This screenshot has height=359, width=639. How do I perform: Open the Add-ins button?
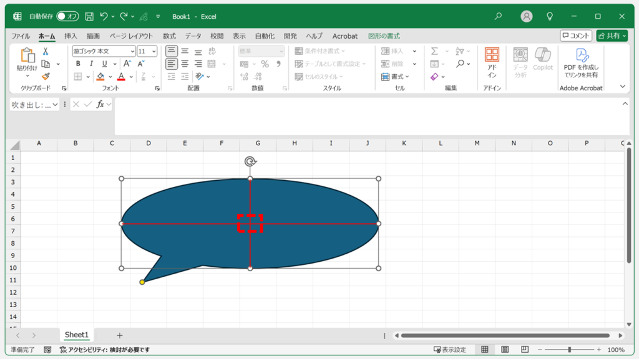pyautogui.click(x=492, y=63)
